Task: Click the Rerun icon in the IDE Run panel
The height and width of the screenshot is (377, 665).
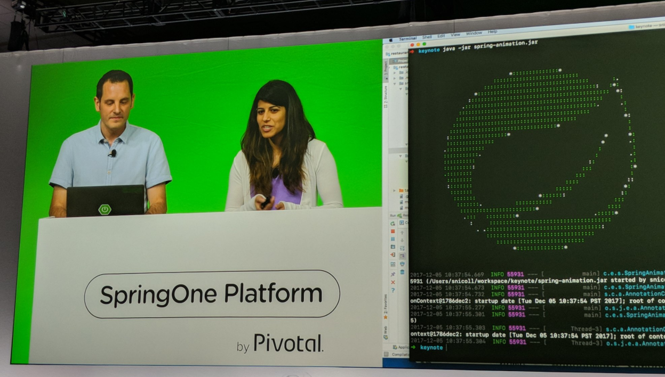Action: [393, 223]
